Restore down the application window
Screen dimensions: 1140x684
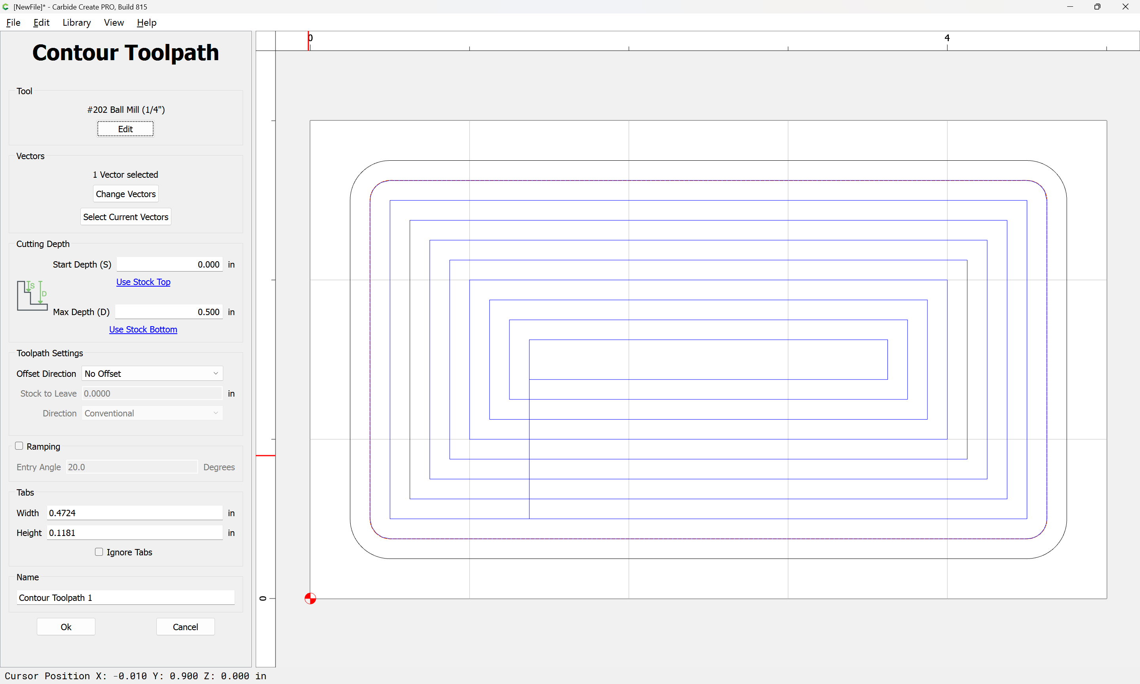1097,7
